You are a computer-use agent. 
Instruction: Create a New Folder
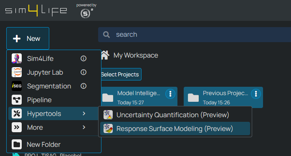[x=54, y=144]
